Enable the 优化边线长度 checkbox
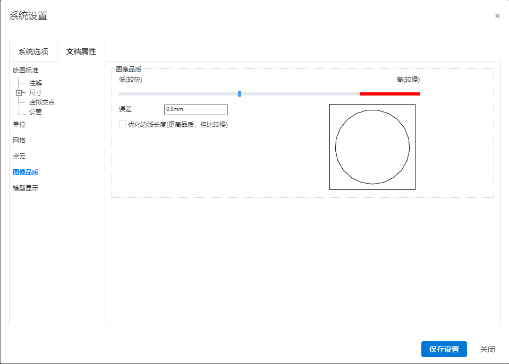 tap(122, 124)
